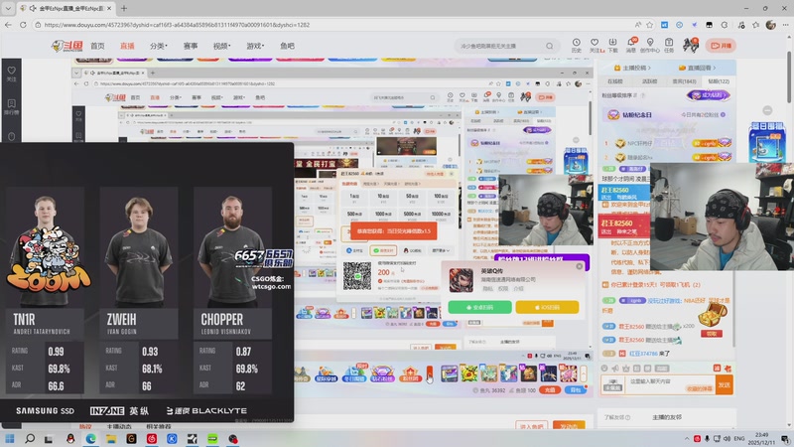Open the 任务 tasks icon
The height and width of the screenshot is (447, 794).
[x=669, y=45]
